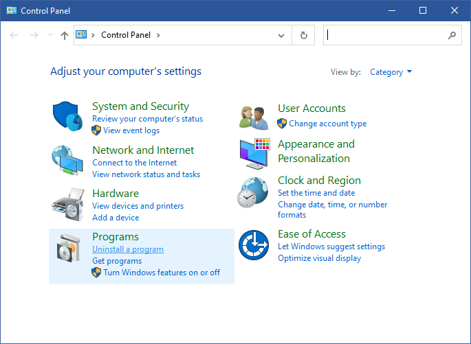This screenshot has width=471, height=344.
Task: Expand the address bar history dropdown
Action: point(281,36)
